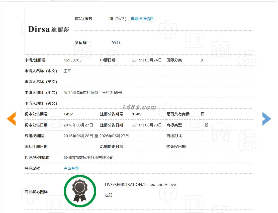The width and height of the screenshot is (278, 213).
Task: Click the 申请人地址（中文） label
Action: click(41, 93)
